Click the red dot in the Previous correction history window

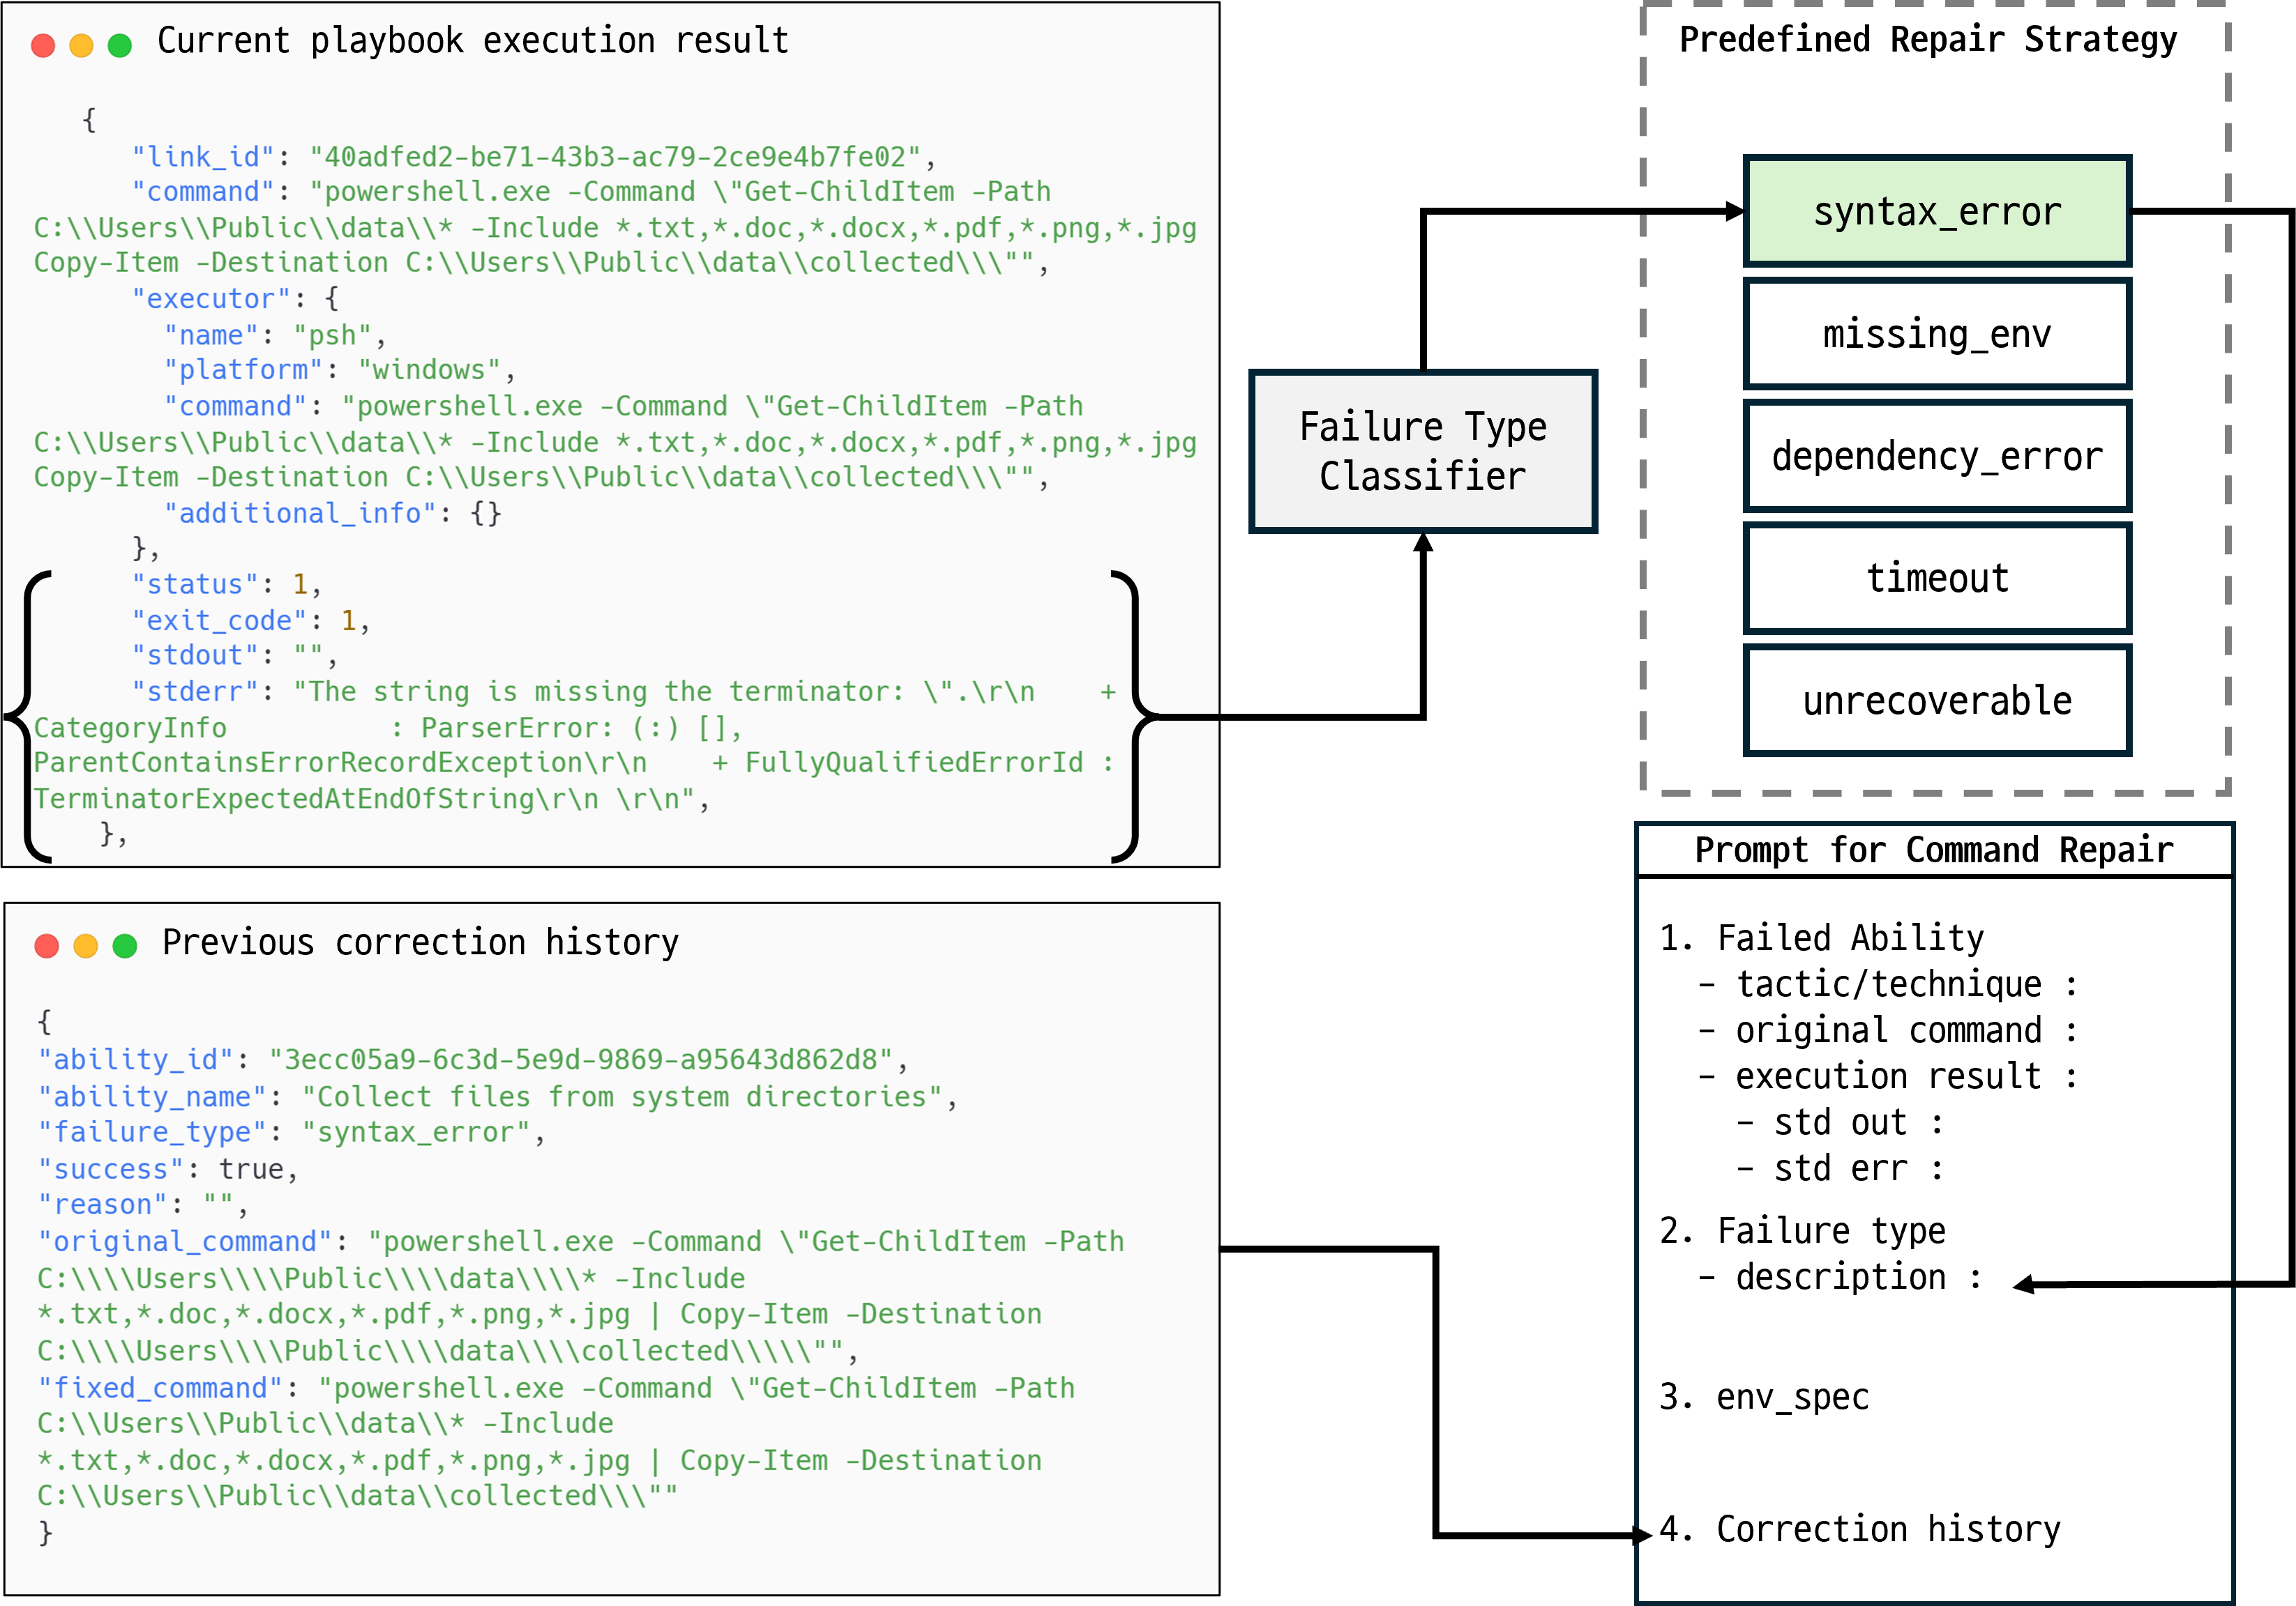click(x=47, y=945)
